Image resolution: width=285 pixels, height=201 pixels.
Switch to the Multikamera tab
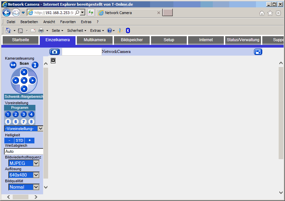(95, 40)
